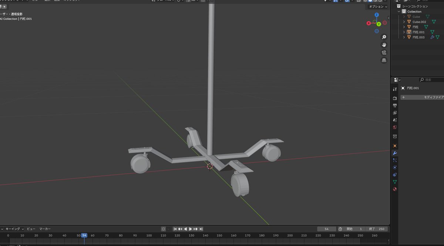The width and height of the screenshot is (444, 246).
Task: Open the properties editor type dropdown
Action: [397, 80]
